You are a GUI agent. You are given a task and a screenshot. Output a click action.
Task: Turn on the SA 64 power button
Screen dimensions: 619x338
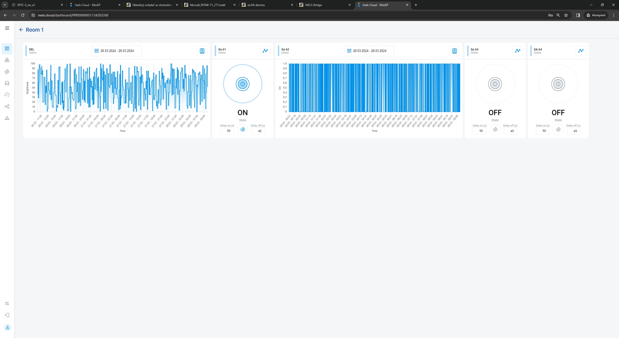(x=558, y=84)
